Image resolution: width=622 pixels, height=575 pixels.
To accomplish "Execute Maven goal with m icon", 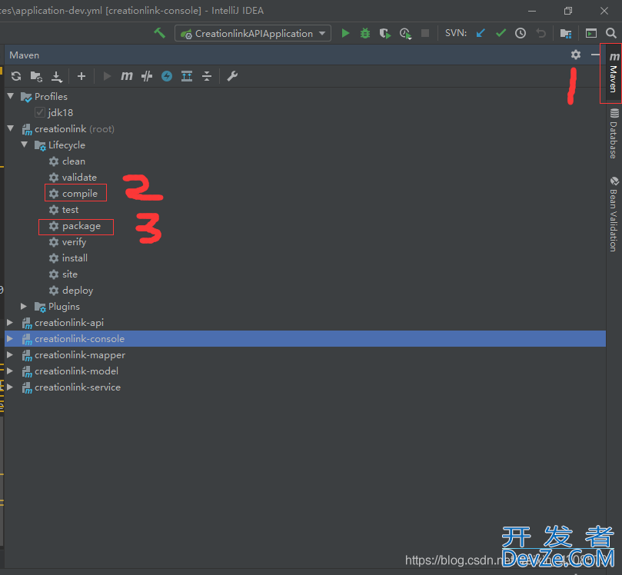I will [x=127, y=76].
